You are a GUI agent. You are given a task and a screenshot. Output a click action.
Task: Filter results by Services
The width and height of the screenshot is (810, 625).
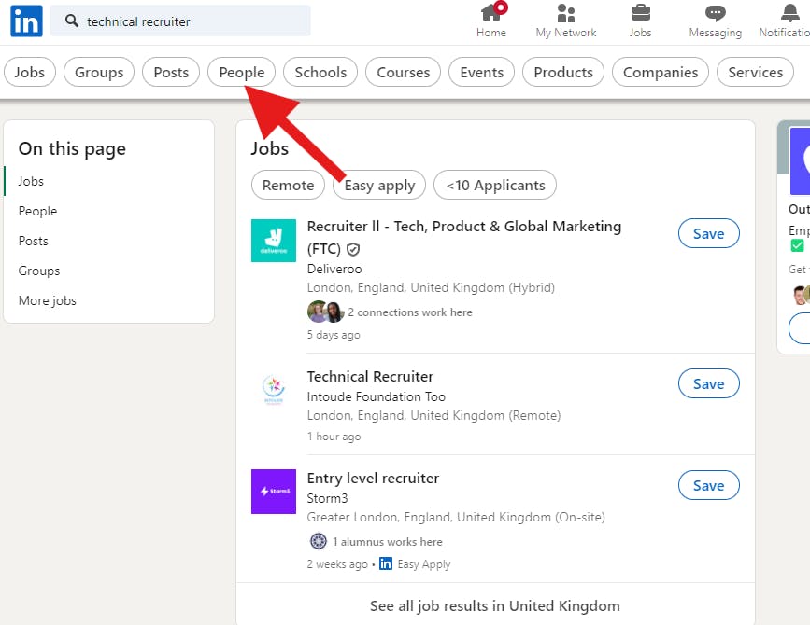pos(755,72)
